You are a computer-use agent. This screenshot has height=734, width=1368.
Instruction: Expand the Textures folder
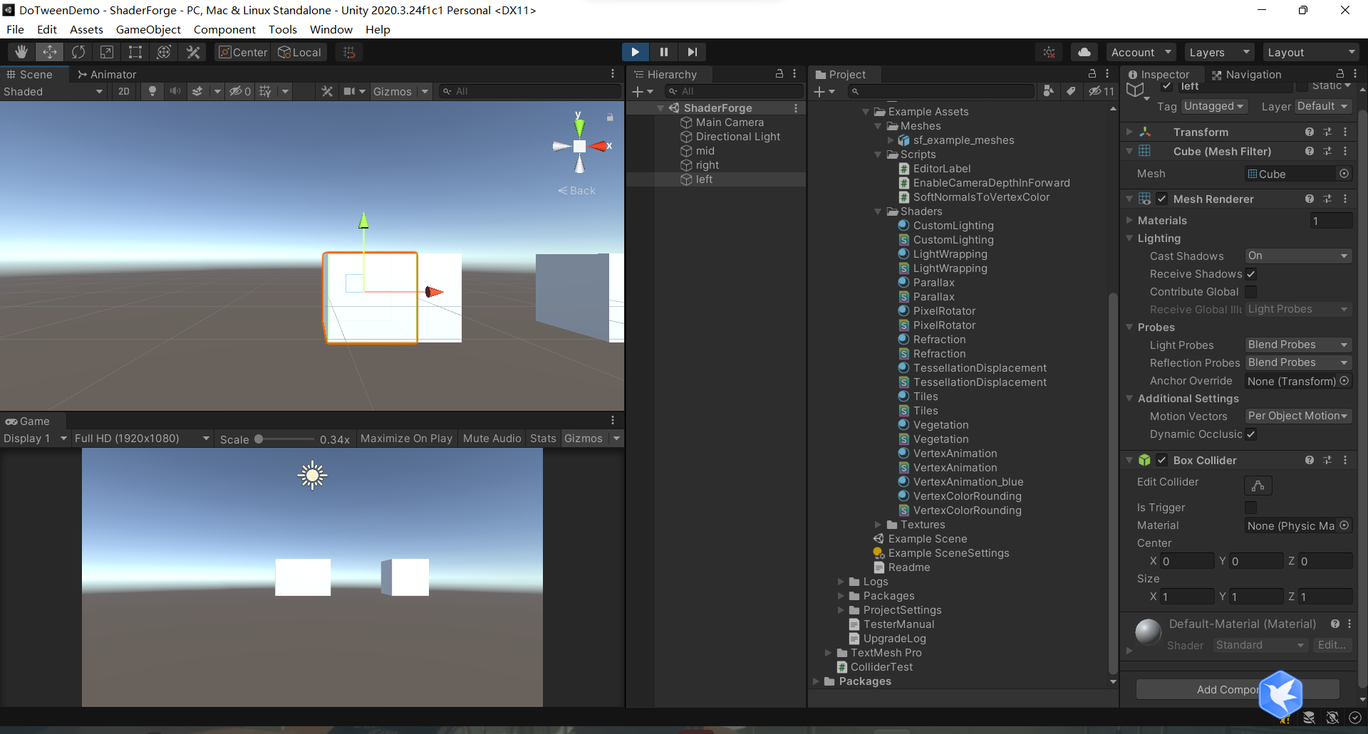coord(878,525)
